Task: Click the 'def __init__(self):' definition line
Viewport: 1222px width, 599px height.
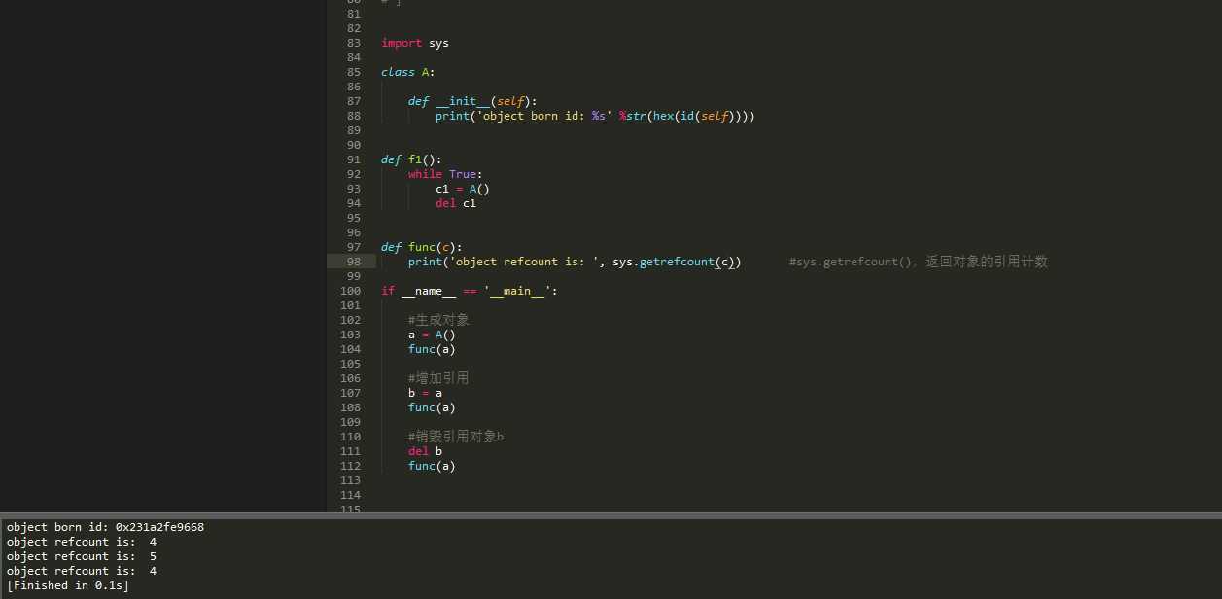Action: [472, 101]
